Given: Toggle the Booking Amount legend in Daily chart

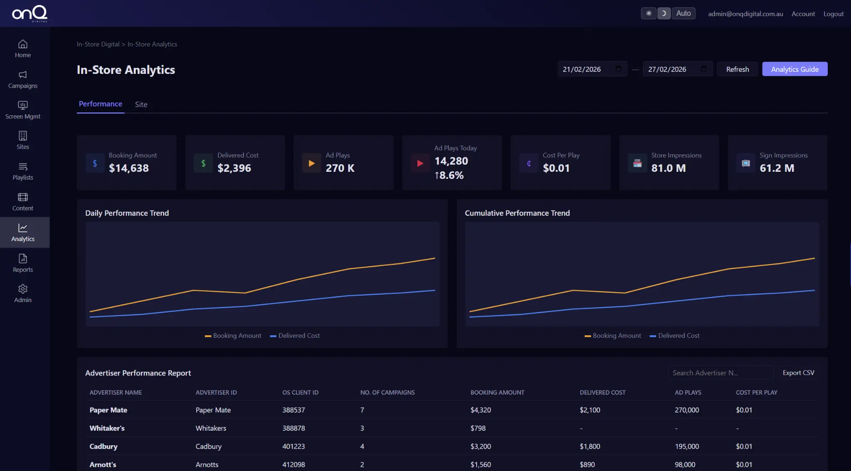Looking at the screenshot, I should [x=233, y=336].
